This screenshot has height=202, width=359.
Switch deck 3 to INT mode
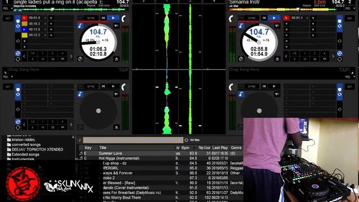(x=8, y=87)
